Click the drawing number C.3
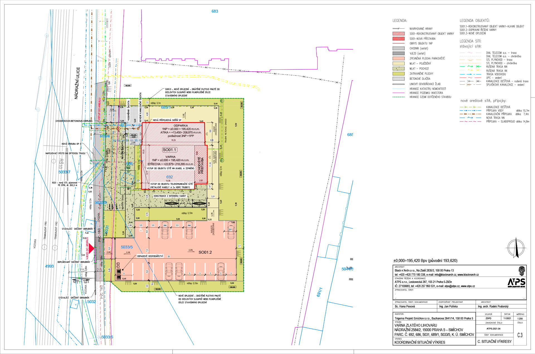This screenshot has width=535, height=354. pos(520,335)
